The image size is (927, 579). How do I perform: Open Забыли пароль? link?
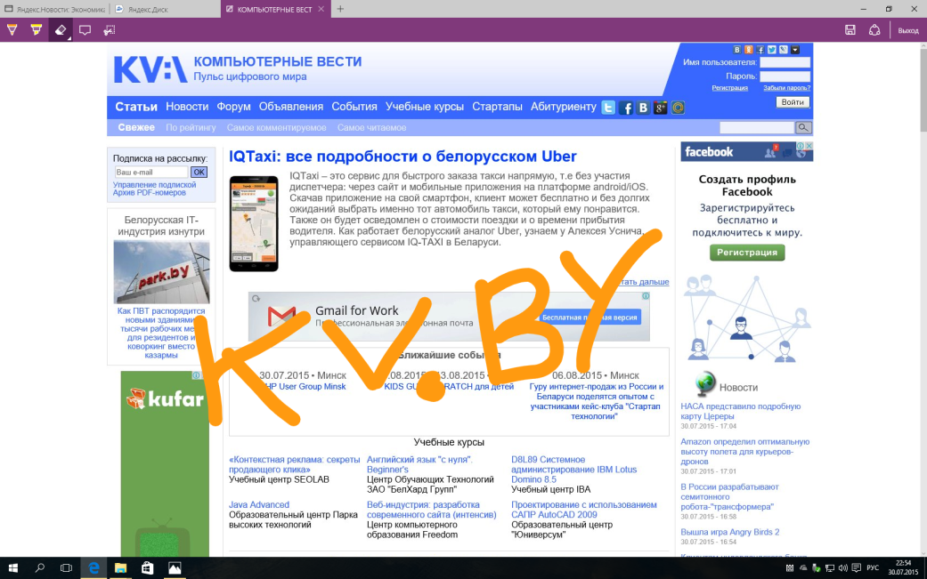click(x=786, y=88)
